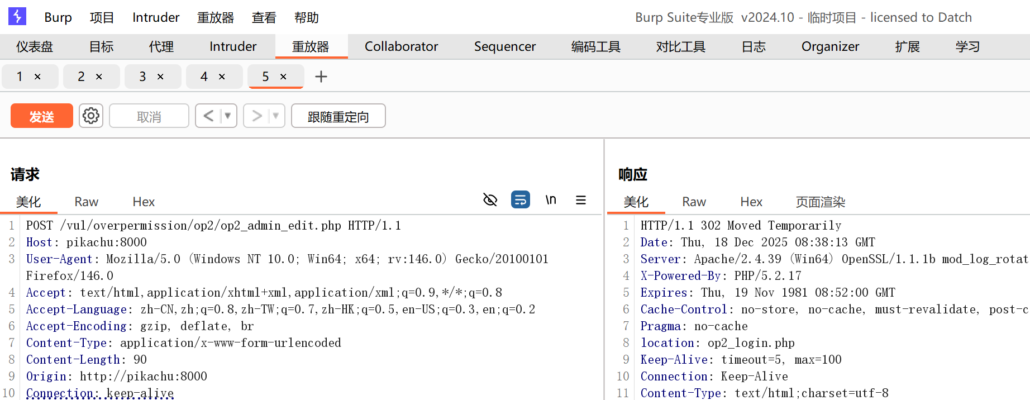The image size is (1030, 400).
Task: Close Repeater tab 5
Action: 283,77
